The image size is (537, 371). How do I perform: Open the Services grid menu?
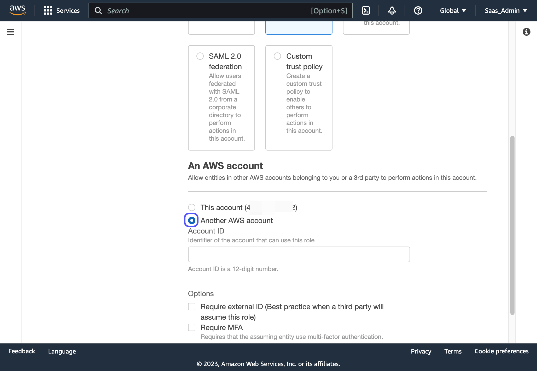tap(62, 10)
